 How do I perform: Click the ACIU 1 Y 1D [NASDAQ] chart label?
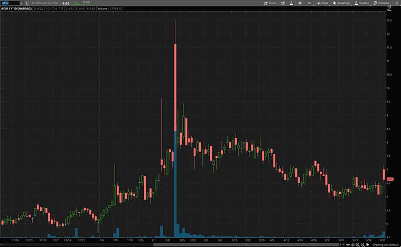tap(16, 8)
